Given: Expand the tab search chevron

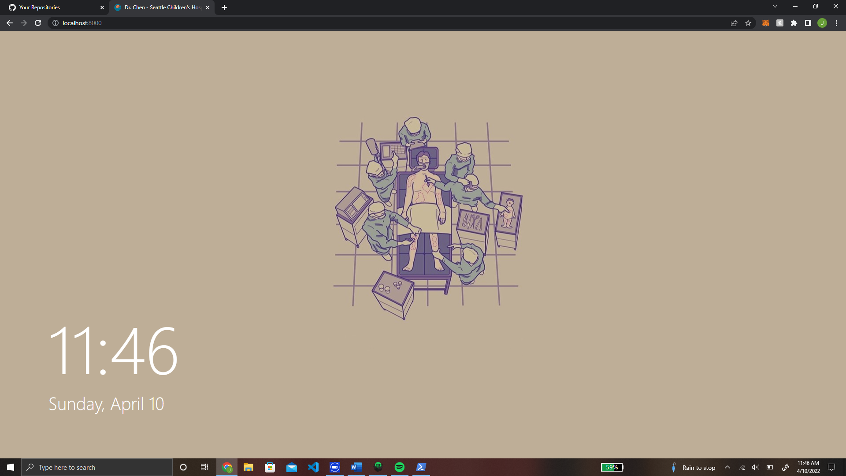Looking at the screenshot, I should pyautogui.click(x=775, y=7).
